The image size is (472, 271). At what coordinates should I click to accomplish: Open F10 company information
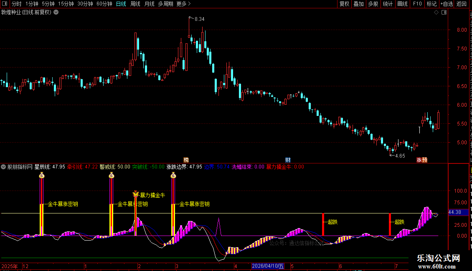pos(417,4)
